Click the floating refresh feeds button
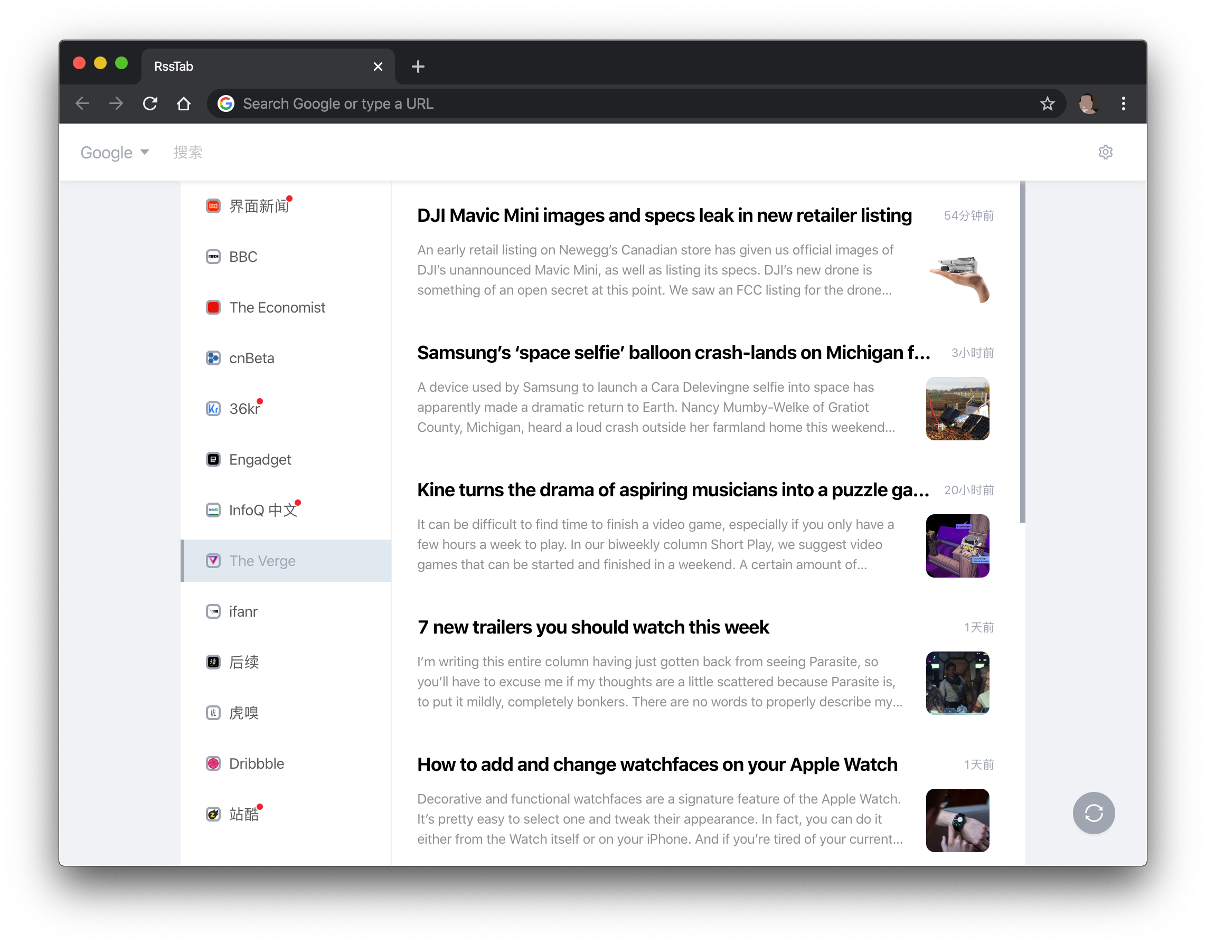This screenshot has width=1206, height=944. (1093, 813)
